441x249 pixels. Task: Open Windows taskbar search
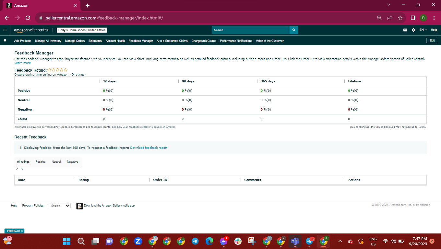coord(81,241)
